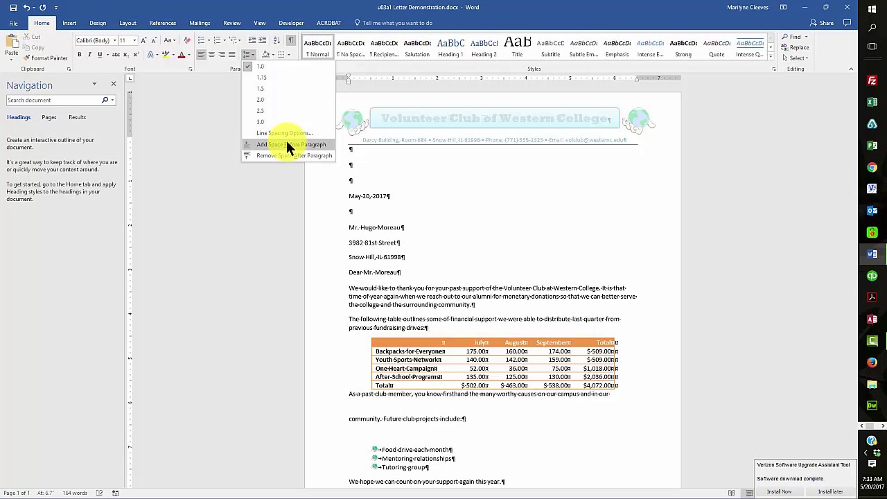Screen dimensions: 887x499
Task: Click Center alignment icon
Action: pos(211,55)
